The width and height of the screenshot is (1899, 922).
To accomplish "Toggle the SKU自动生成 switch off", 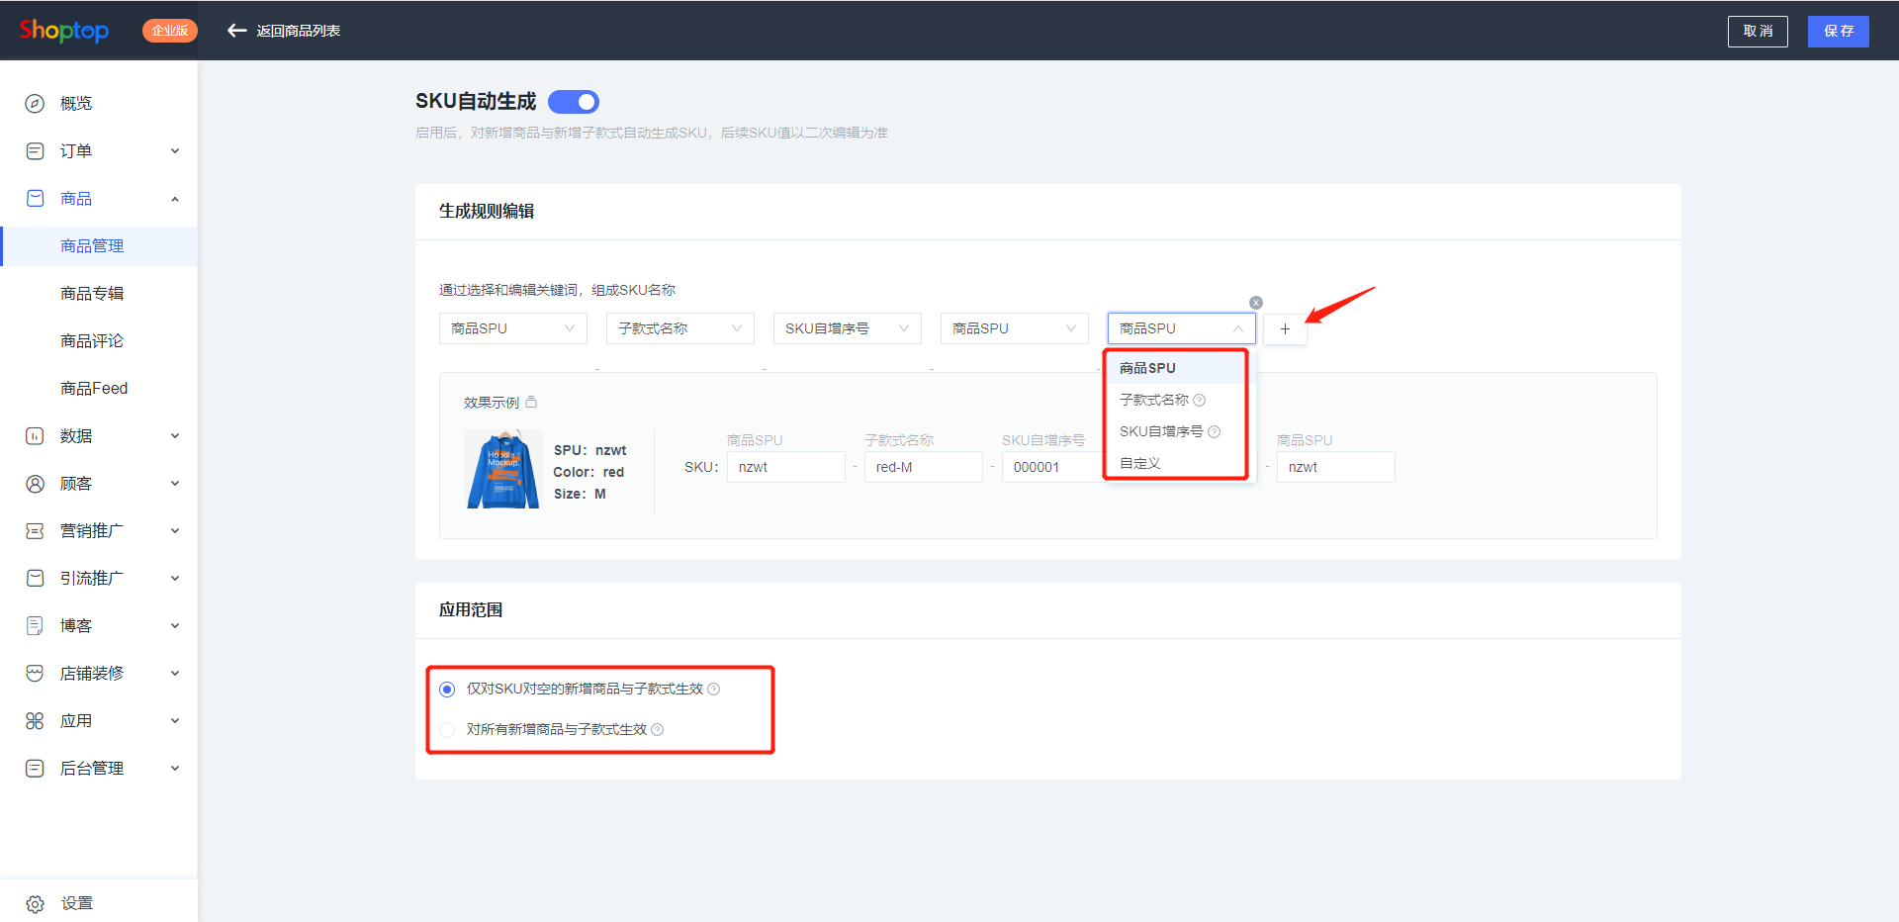I will [574, 102].
